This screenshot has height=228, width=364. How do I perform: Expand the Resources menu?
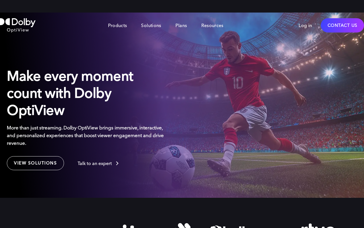point(212,26)
